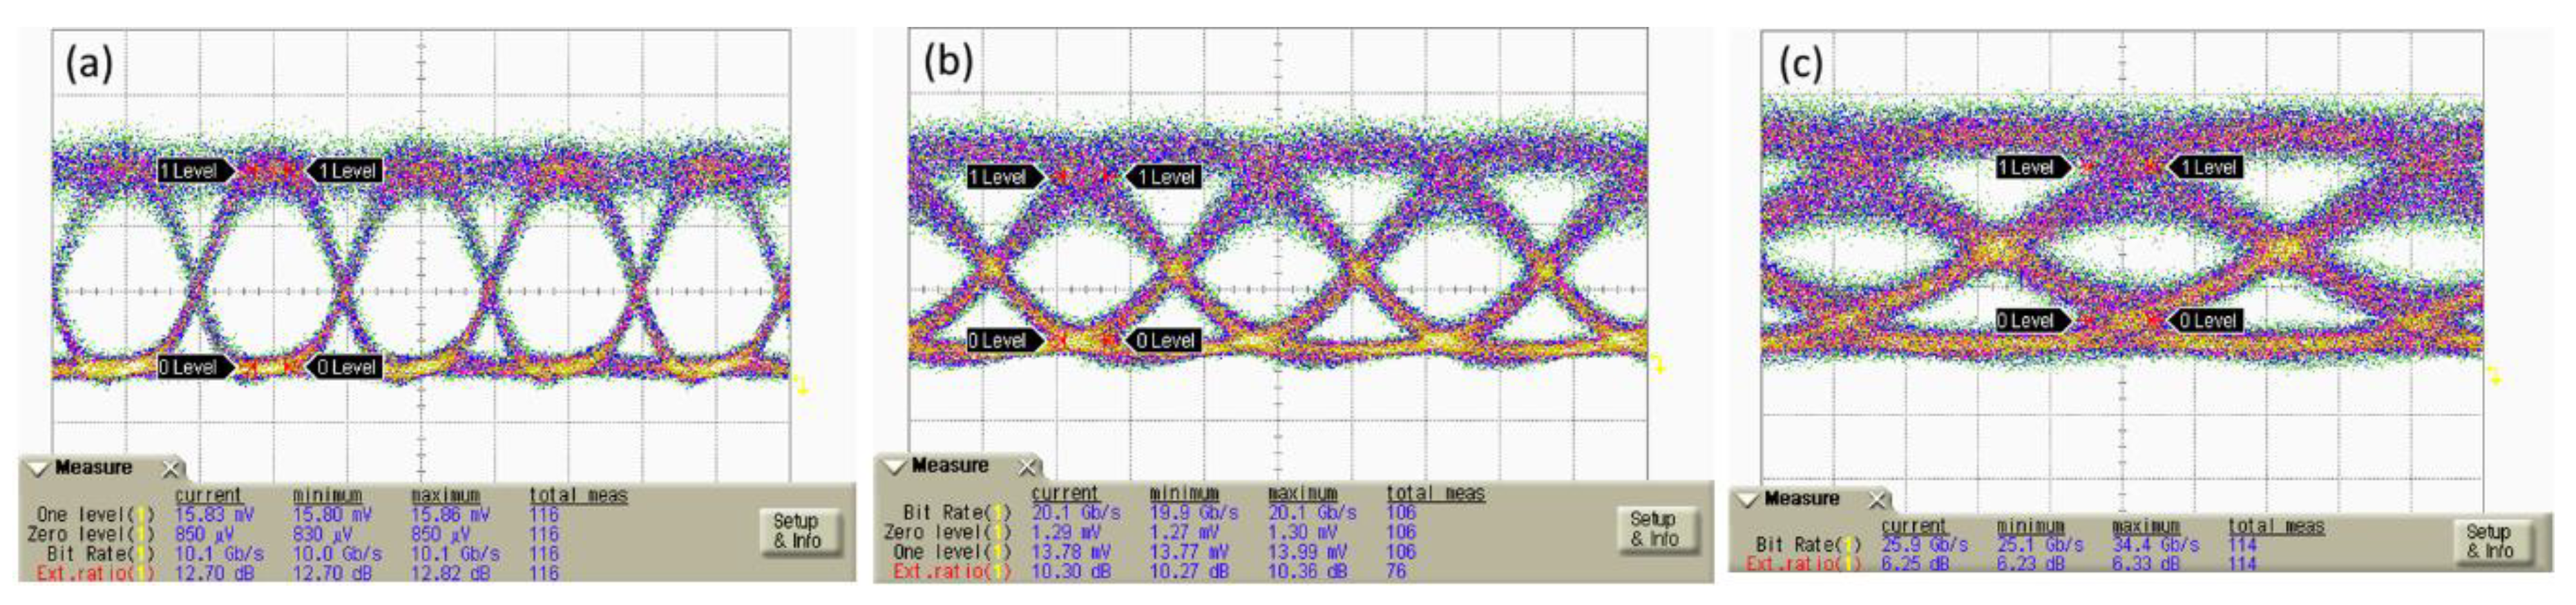This screenshot has height=605, width=2576.
Task: Select the left '0 Level' marker in panel (a)
Action: tap(195, 368)
